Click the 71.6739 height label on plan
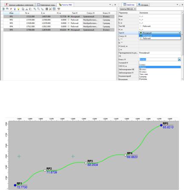Image resolution: width=184 pixels, height=190 pixels. (x=52, y=173)
